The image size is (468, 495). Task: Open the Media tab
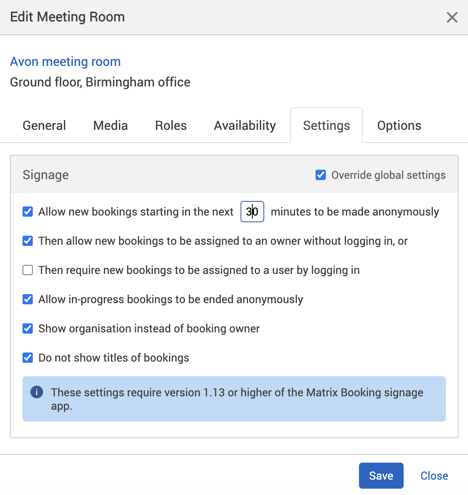(110, 125)
